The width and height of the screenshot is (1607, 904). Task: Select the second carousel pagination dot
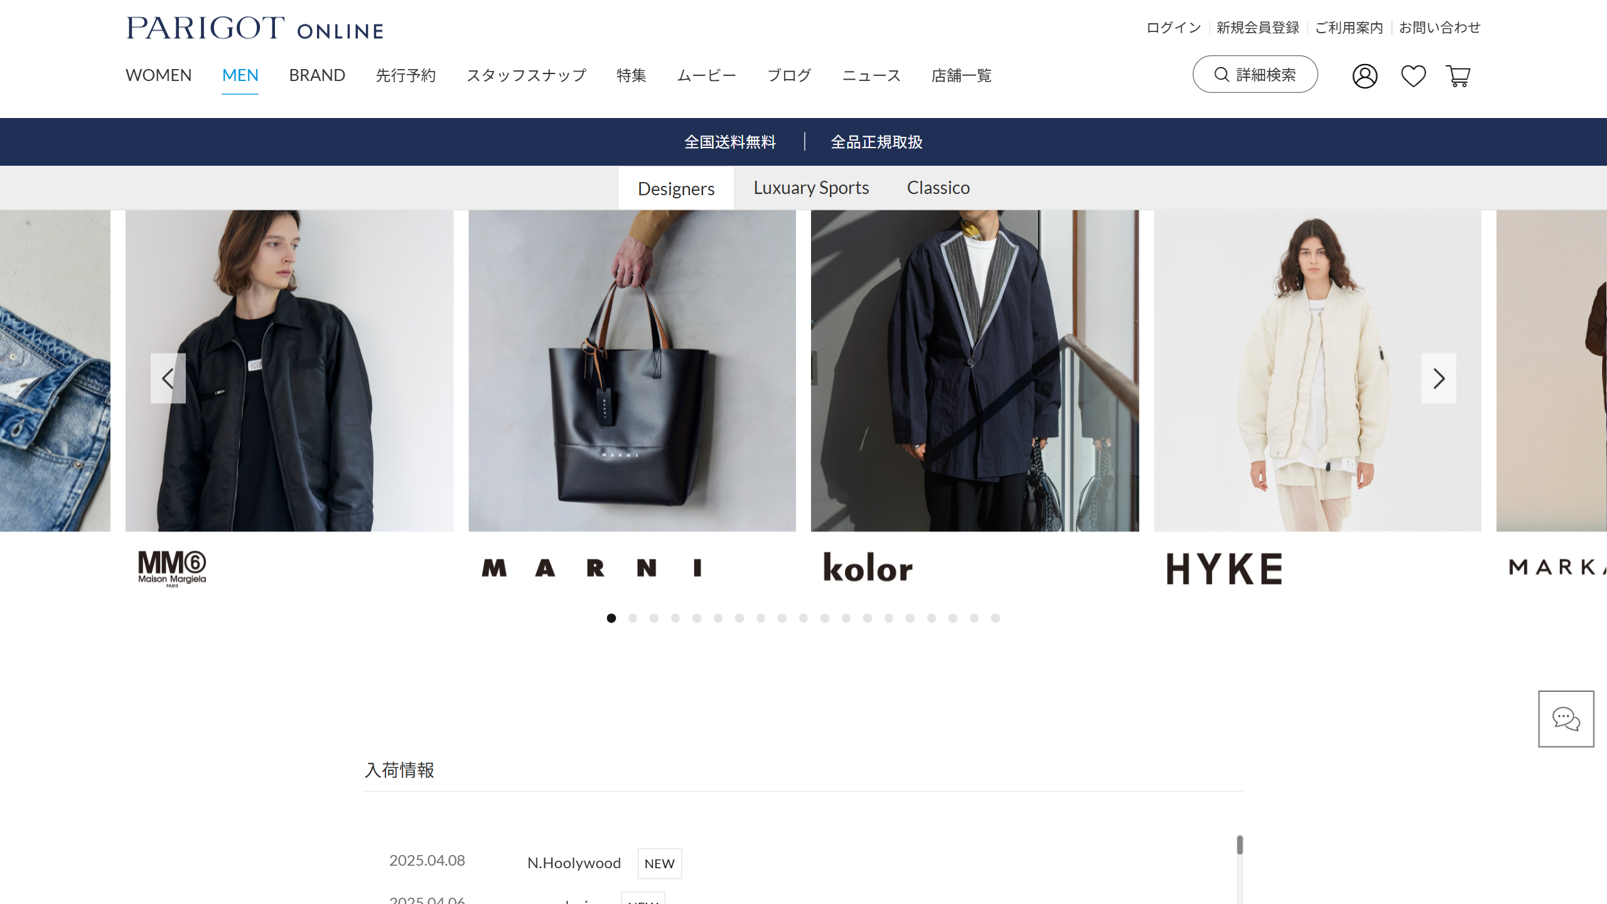pos(633,618)
